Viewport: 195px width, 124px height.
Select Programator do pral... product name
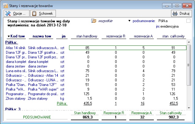click(43, 94)
